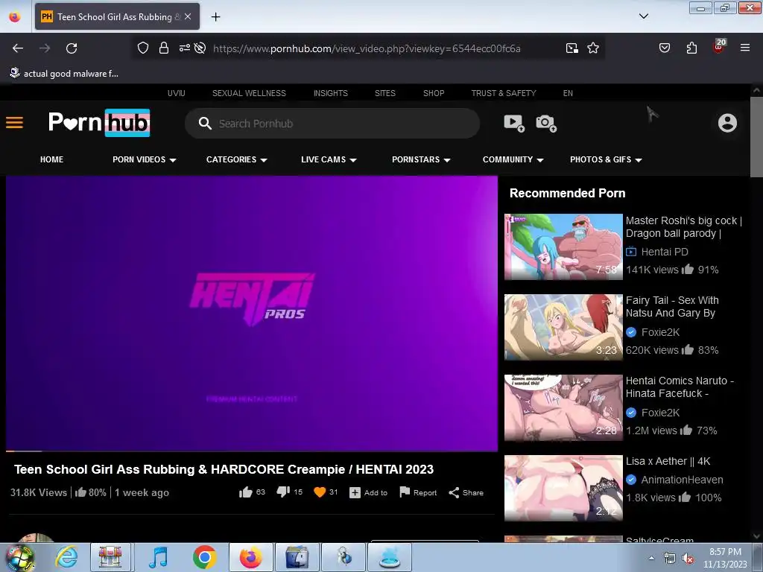Click the search magnifier icon
Image resolution: width=763 pixels, height=572 pixels.
(205, 124)
